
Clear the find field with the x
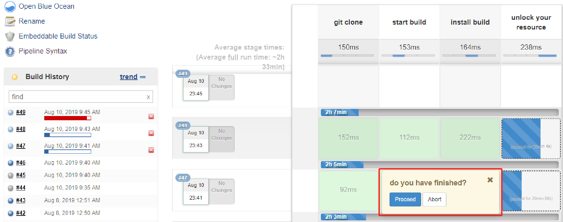coord(148,97)
